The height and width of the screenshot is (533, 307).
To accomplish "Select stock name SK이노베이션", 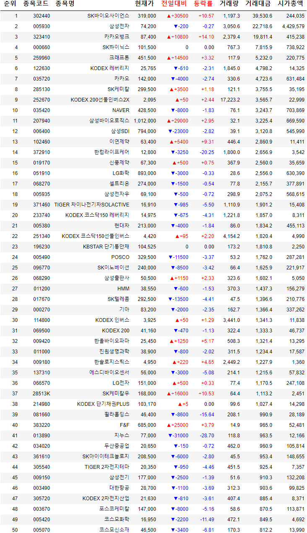I will (113, 268).
